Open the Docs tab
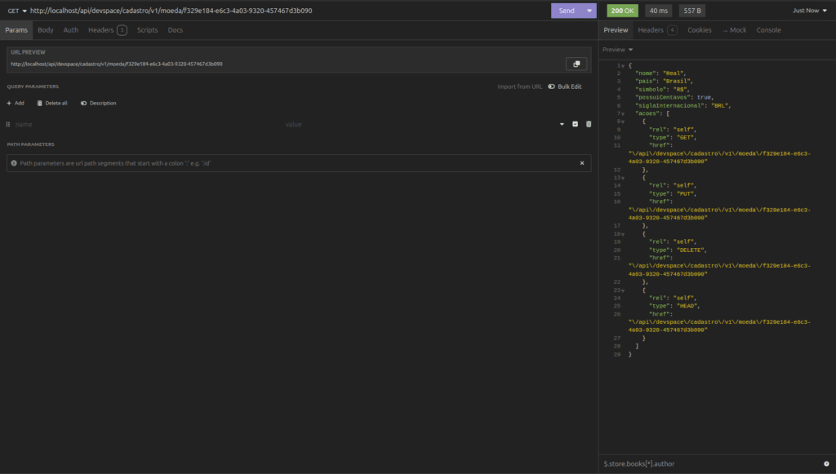The height and width of the screenshot is (474, 836). (x=176, y=30)
